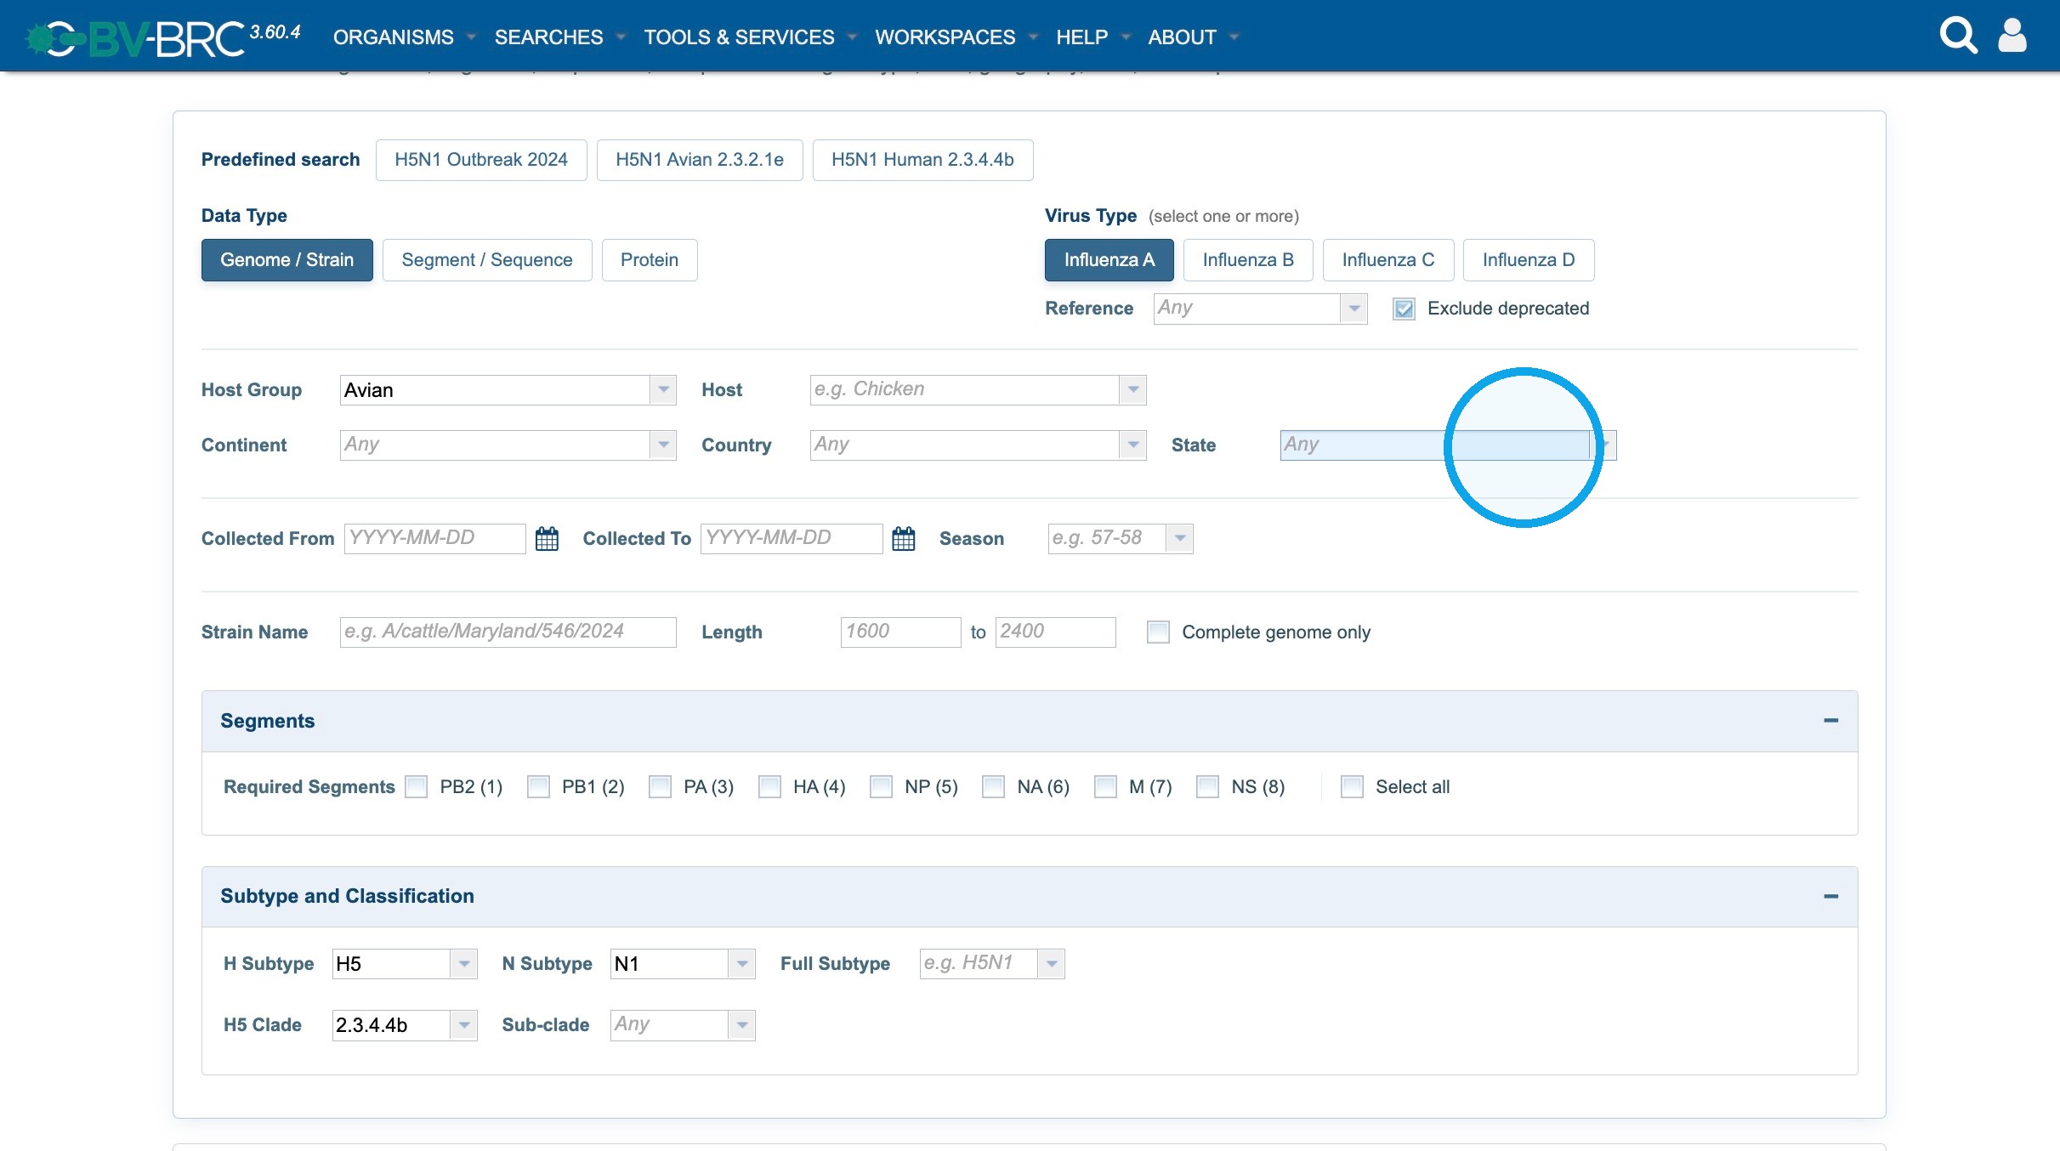2060x1151 pixels.
Task: Open the H5 Clade dropdown
Action: [x=463, y=1025]
